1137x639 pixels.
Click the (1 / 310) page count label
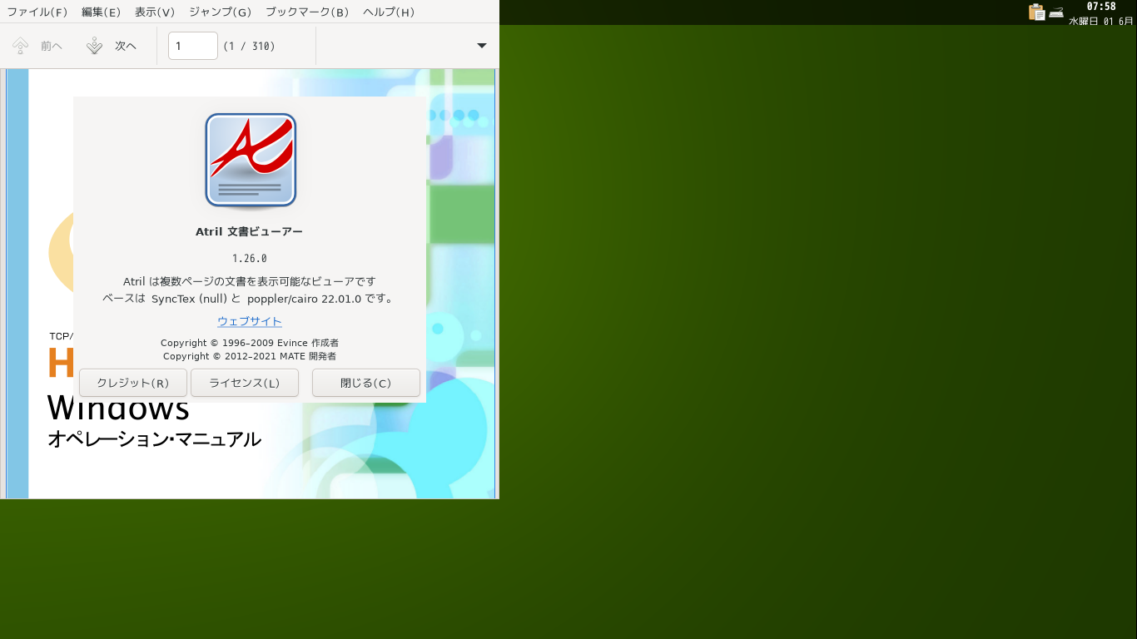(x=250, y=47)
